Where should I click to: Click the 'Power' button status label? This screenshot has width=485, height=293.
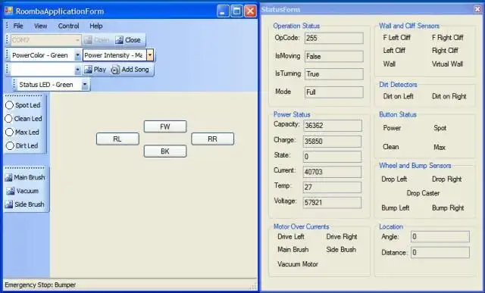point(392,128)
